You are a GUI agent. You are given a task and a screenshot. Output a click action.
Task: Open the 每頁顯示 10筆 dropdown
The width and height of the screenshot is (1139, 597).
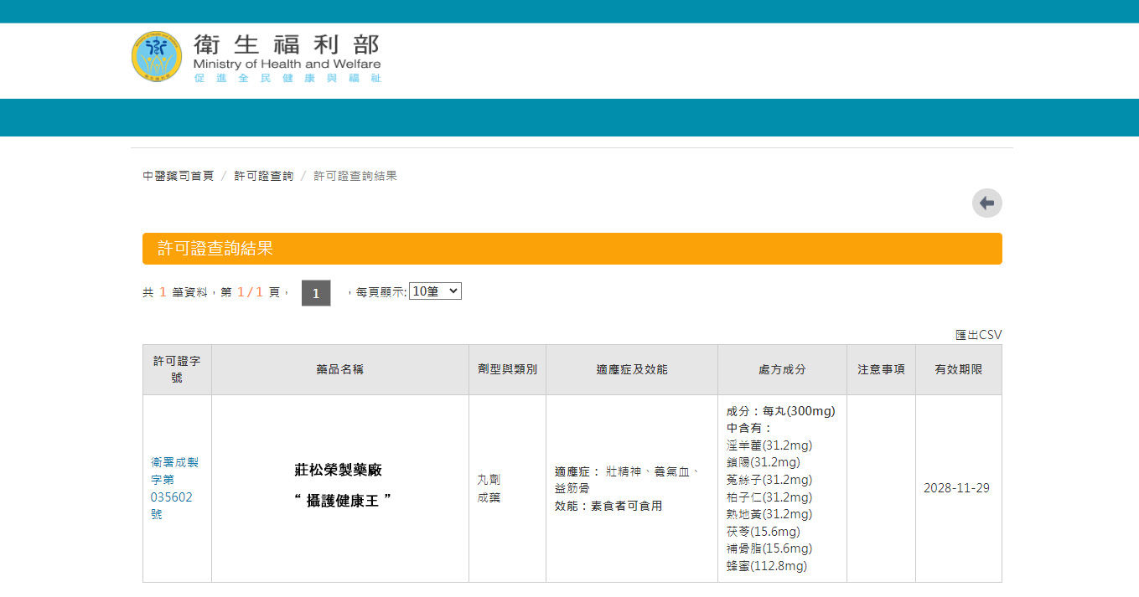(x=435, y=291)
